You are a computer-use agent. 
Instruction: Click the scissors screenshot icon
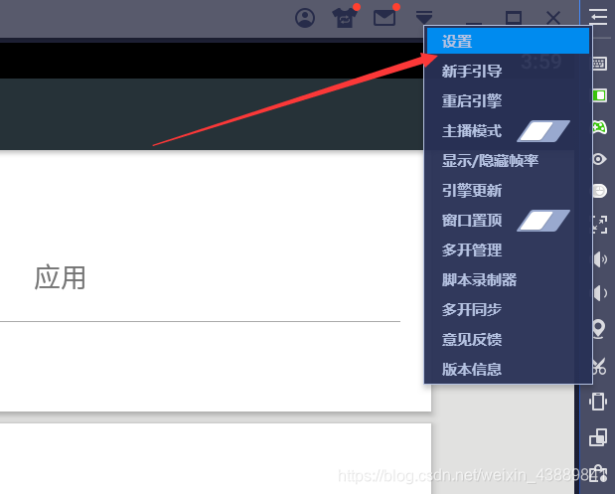coord(599,367)
